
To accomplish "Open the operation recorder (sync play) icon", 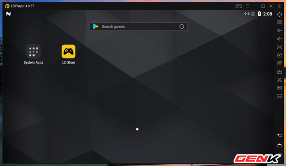I will [x=279, y=55].
